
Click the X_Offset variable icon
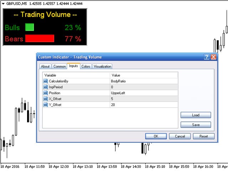pyautogui.click(x=46, y=99)
